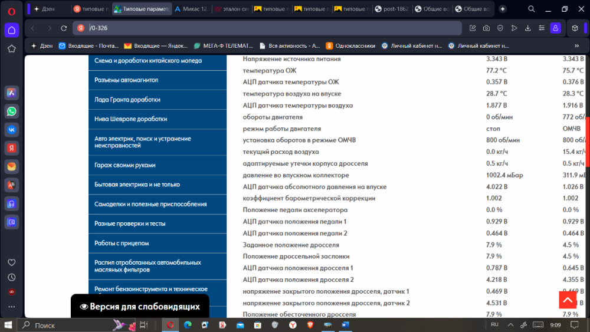Open the Yandex icon in the sidebar
Image resolution: width=590 pixels, height=332 pixels.
[12, 148]
